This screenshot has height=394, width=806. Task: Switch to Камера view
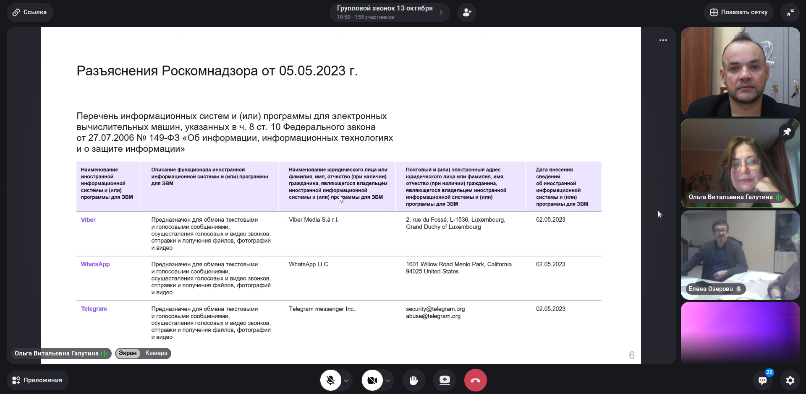pos(156,353)
